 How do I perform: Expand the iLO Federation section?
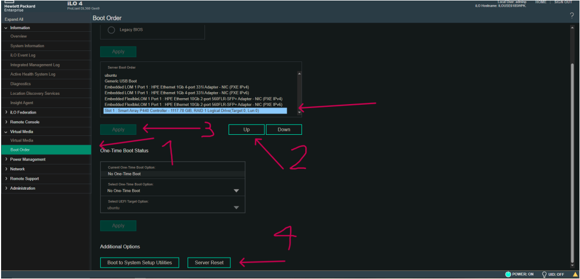click(6, 112)
